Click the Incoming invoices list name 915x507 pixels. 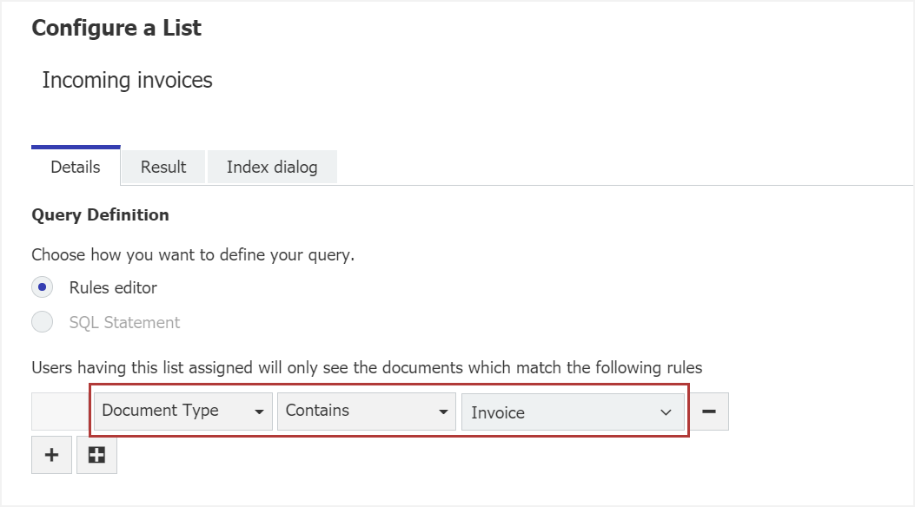[x=127, y=81]
